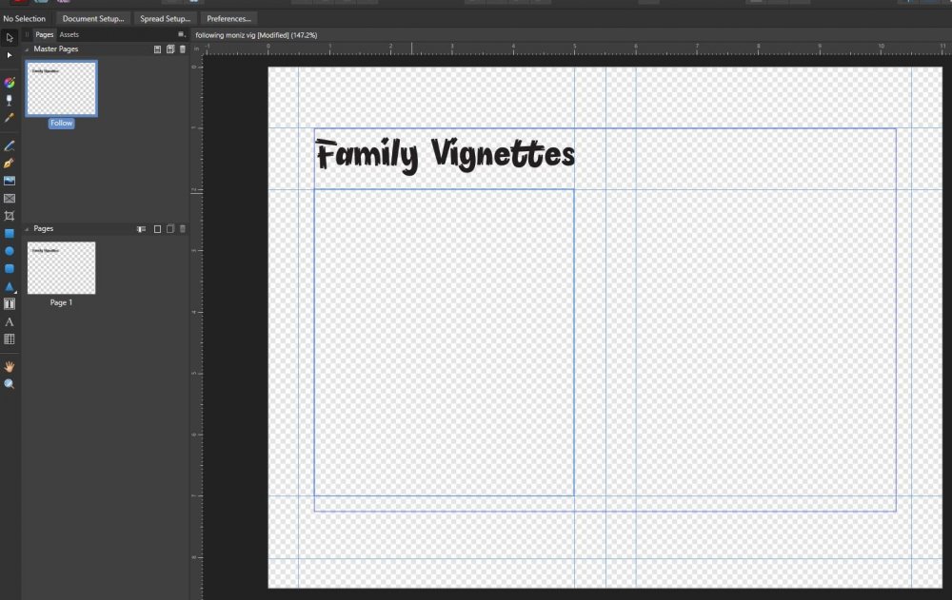Viewport: 952px width, 600px height.
Task: Select the Page 1 thumbnail
Action: coord(61,268)
